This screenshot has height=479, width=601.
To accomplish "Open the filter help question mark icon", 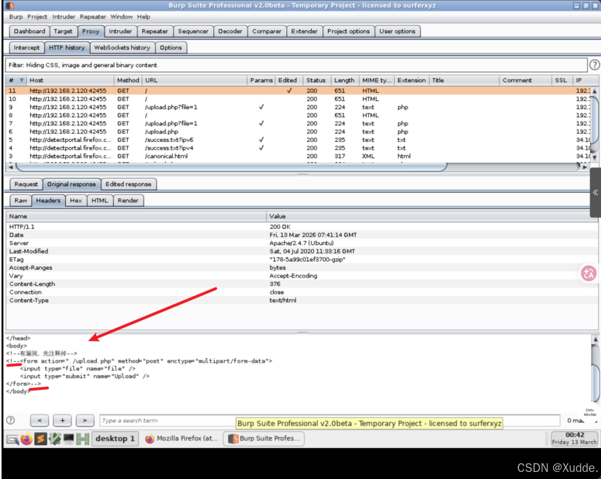I will click(594, 65).
